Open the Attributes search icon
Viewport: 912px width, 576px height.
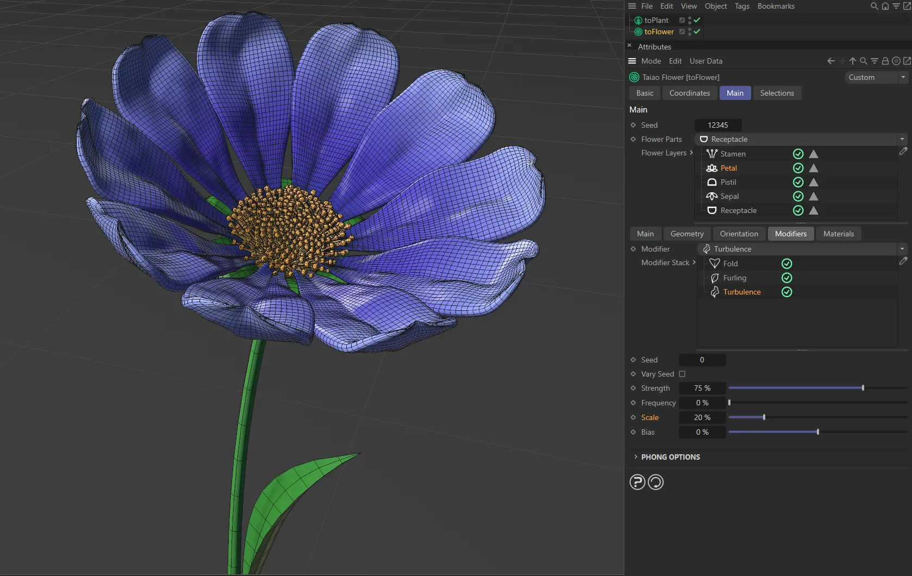863,61
